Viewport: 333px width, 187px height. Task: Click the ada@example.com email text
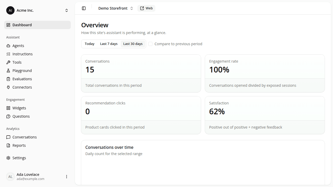(x=30, y=179)
